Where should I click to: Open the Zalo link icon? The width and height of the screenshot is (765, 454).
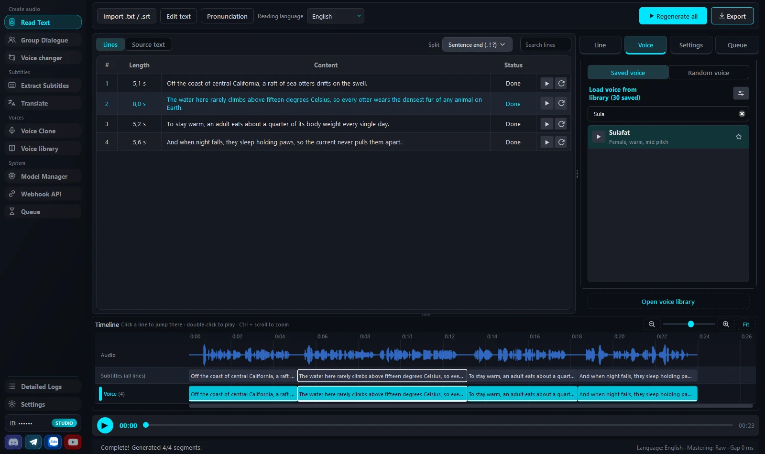[54, 442]
